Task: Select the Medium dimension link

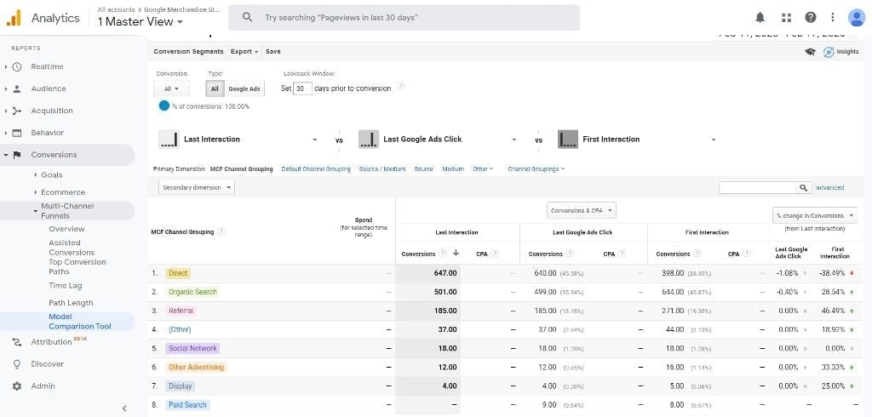Action: tap(453, 169)
